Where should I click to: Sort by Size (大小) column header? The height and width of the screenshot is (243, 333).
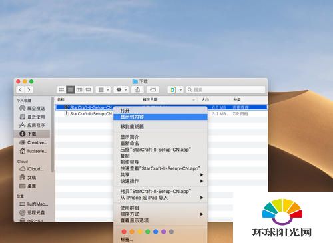coord(214,99)
